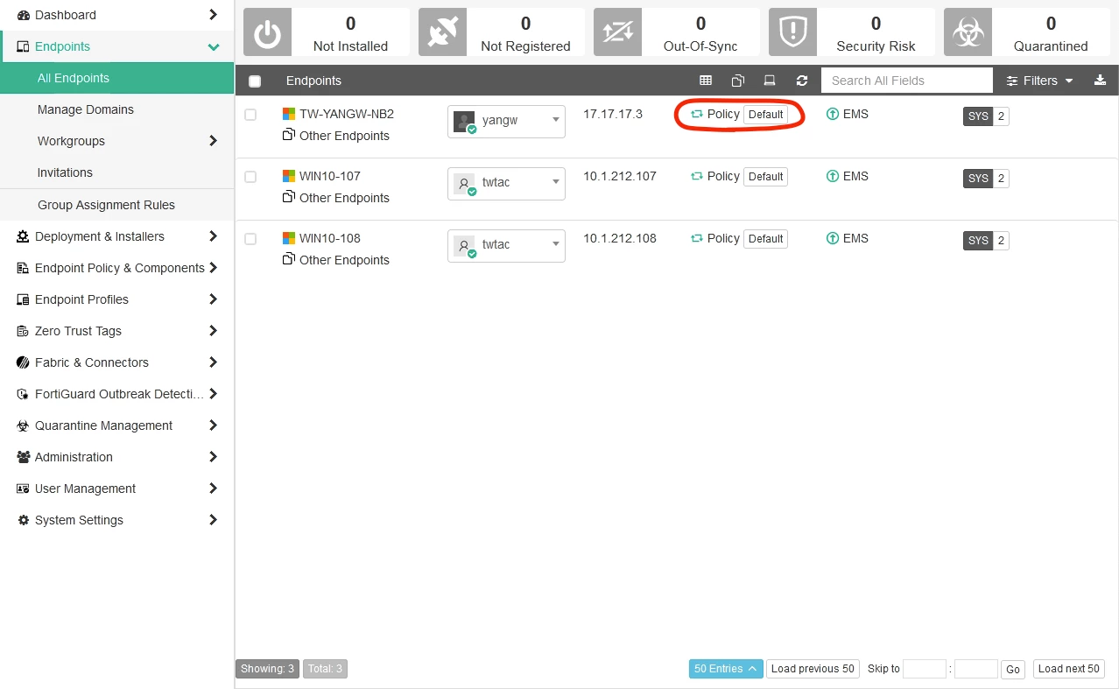This screenshot has height=689, width=1119.
Task: Open the 50 Entries page size dropdown
Action: click(726, 669)
